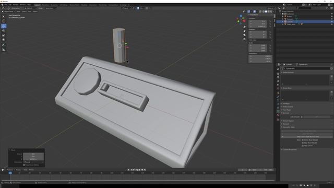Switch perspective/orthographic with grid gizmo
Image resolution: width=334 pixels, height=188 pixels.
[244, 39]
